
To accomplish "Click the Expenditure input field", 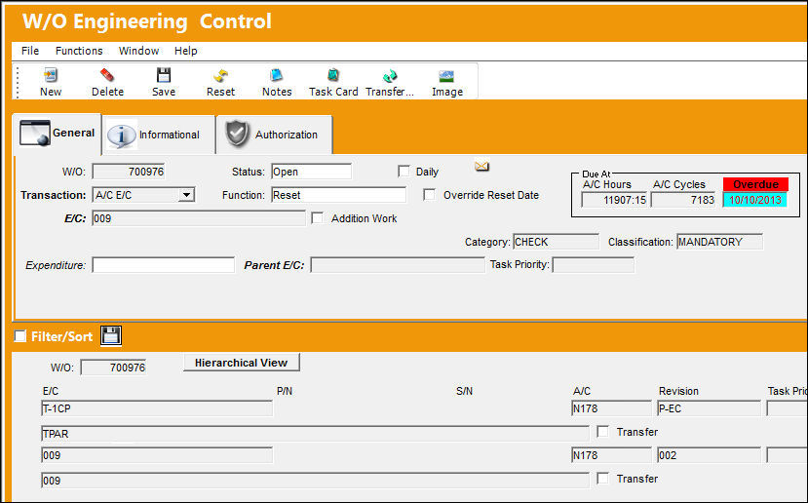I will coord(164,265).
